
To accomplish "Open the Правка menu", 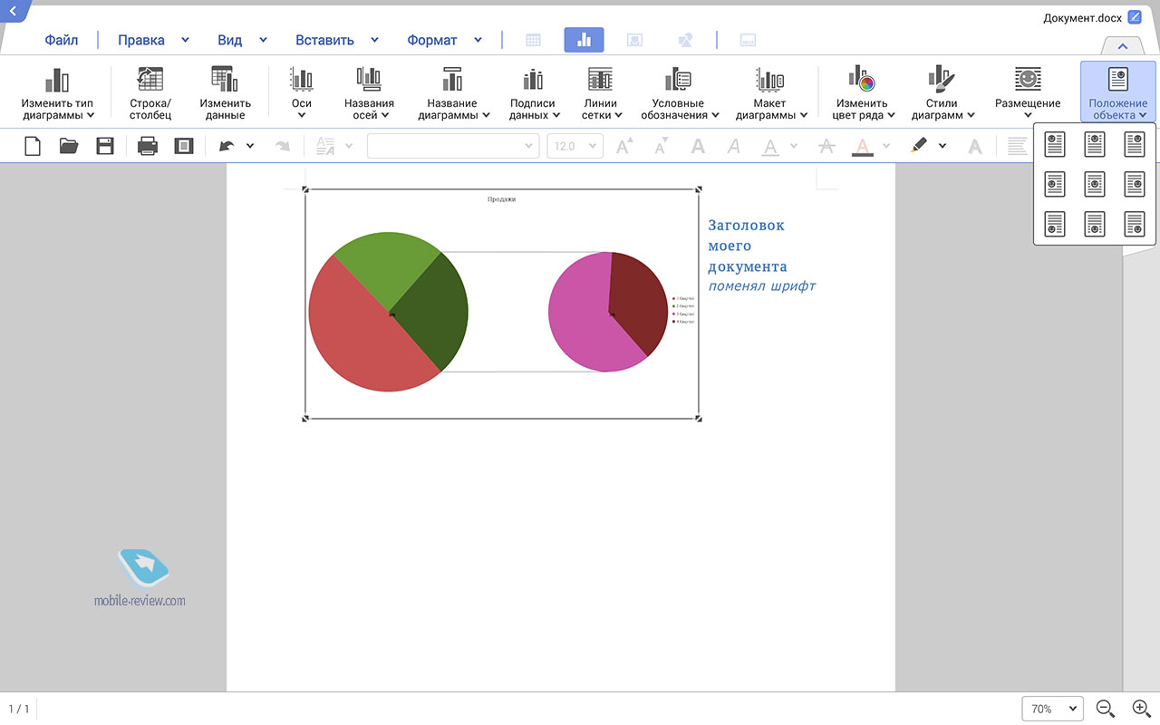I will [141, 40].
